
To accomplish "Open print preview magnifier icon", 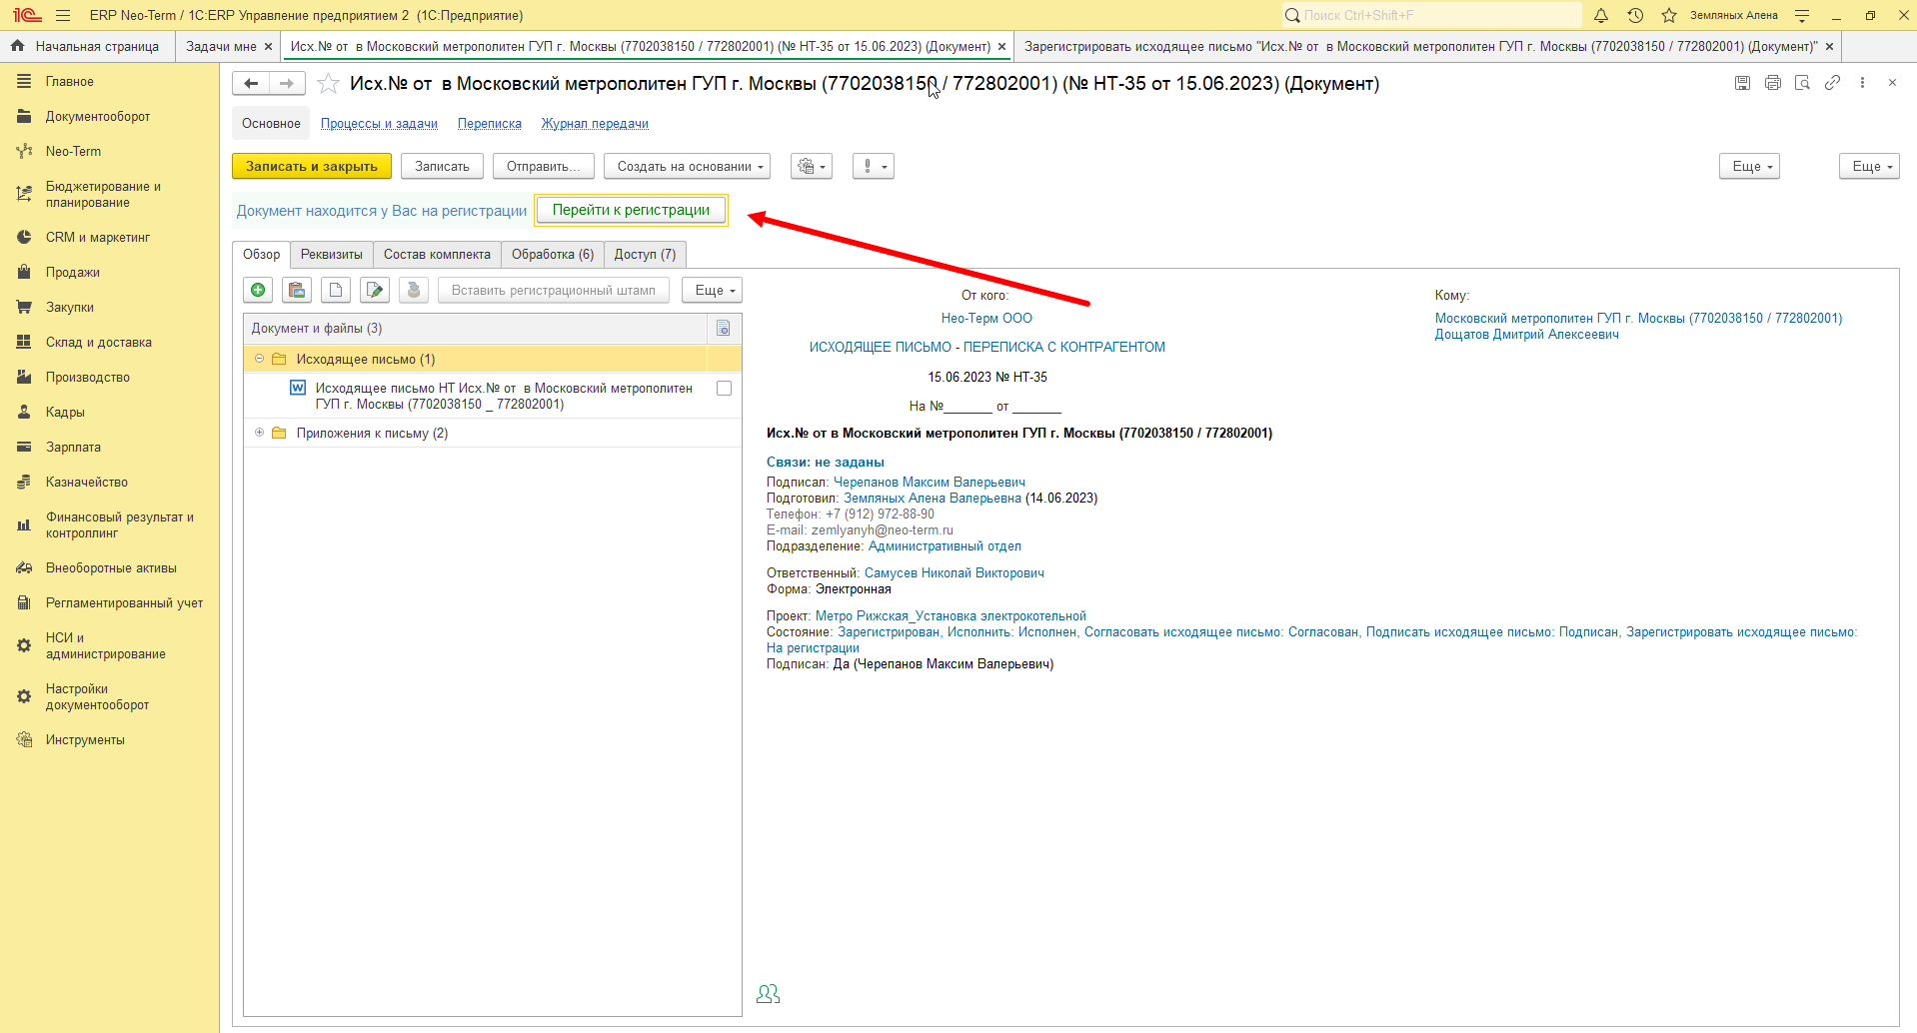I will click(1802, 83).
